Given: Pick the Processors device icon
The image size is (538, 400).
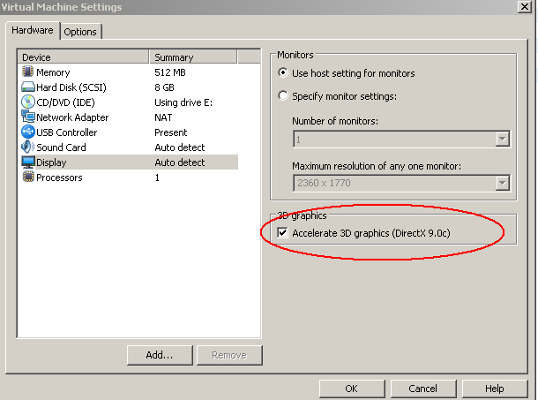Looking at the screenshot, I should point(27,177).
